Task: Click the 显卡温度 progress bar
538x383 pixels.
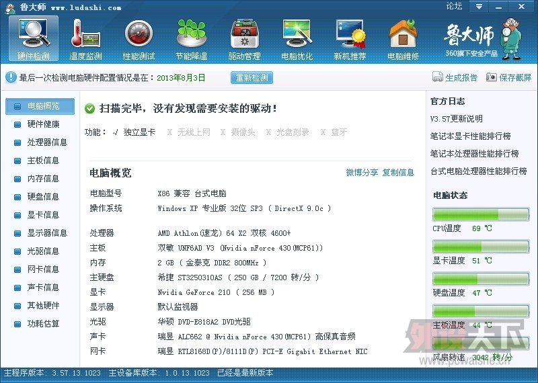Action: (x=481, y=247)
